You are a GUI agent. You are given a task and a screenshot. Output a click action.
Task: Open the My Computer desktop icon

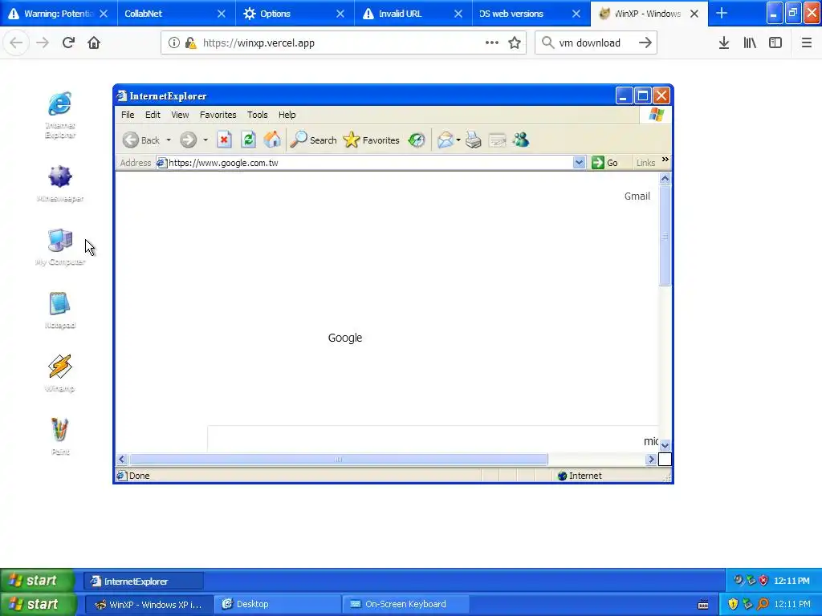(59, 247)
